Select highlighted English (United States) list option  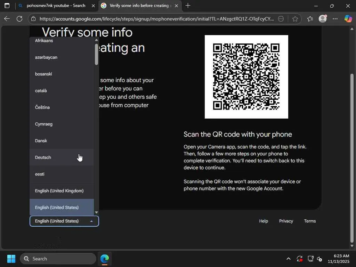click(x=62, y=207)
